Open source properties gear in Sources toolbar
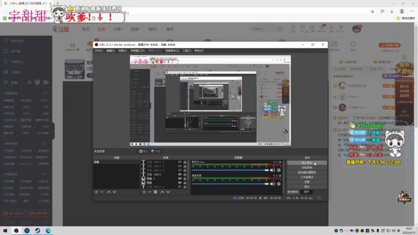The height and width of the screenshot is (235, 418). pyautogui.click(x=155, y=192)
